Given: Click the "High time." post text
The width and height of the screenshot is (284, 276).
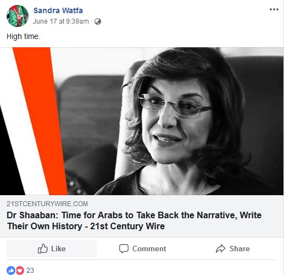Looking at the screenshot, I should click(23, 36).
